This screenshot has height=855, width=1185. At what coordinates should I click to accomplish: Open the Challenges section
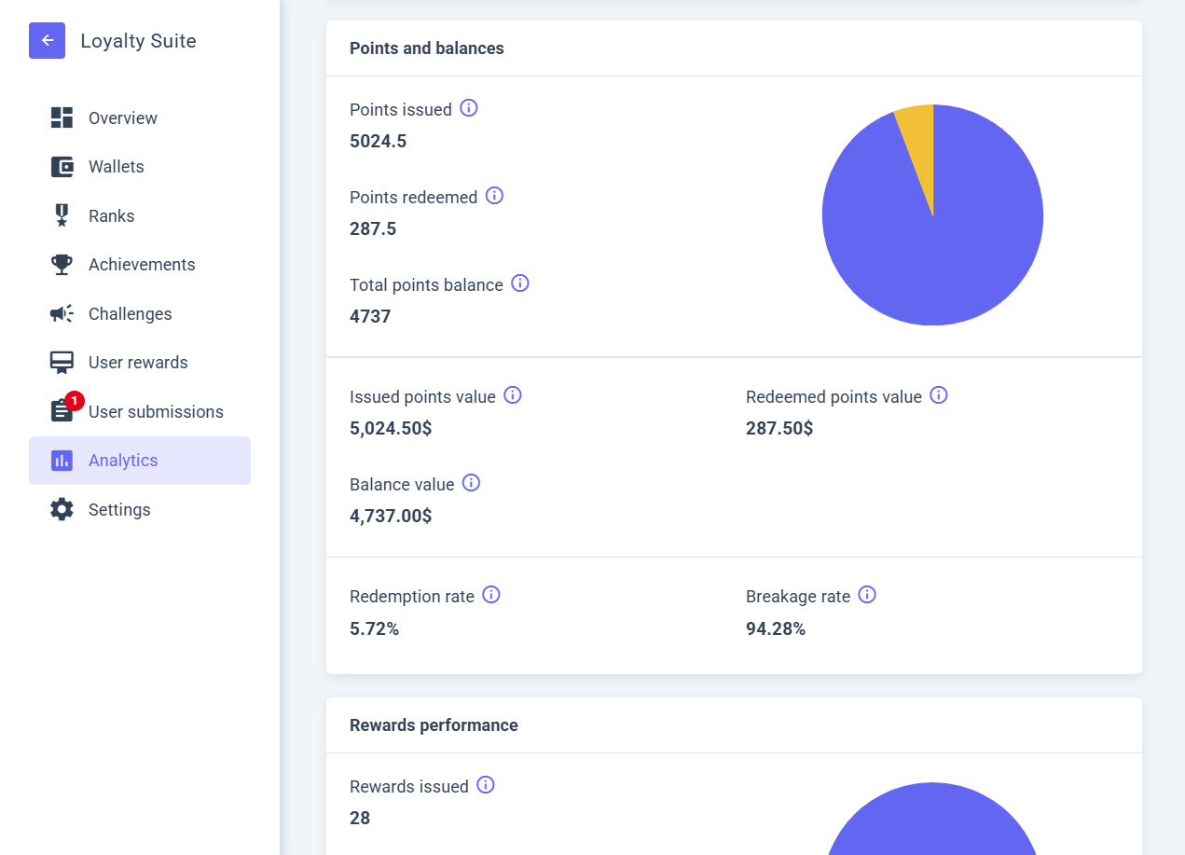click(x=140, y=314)
